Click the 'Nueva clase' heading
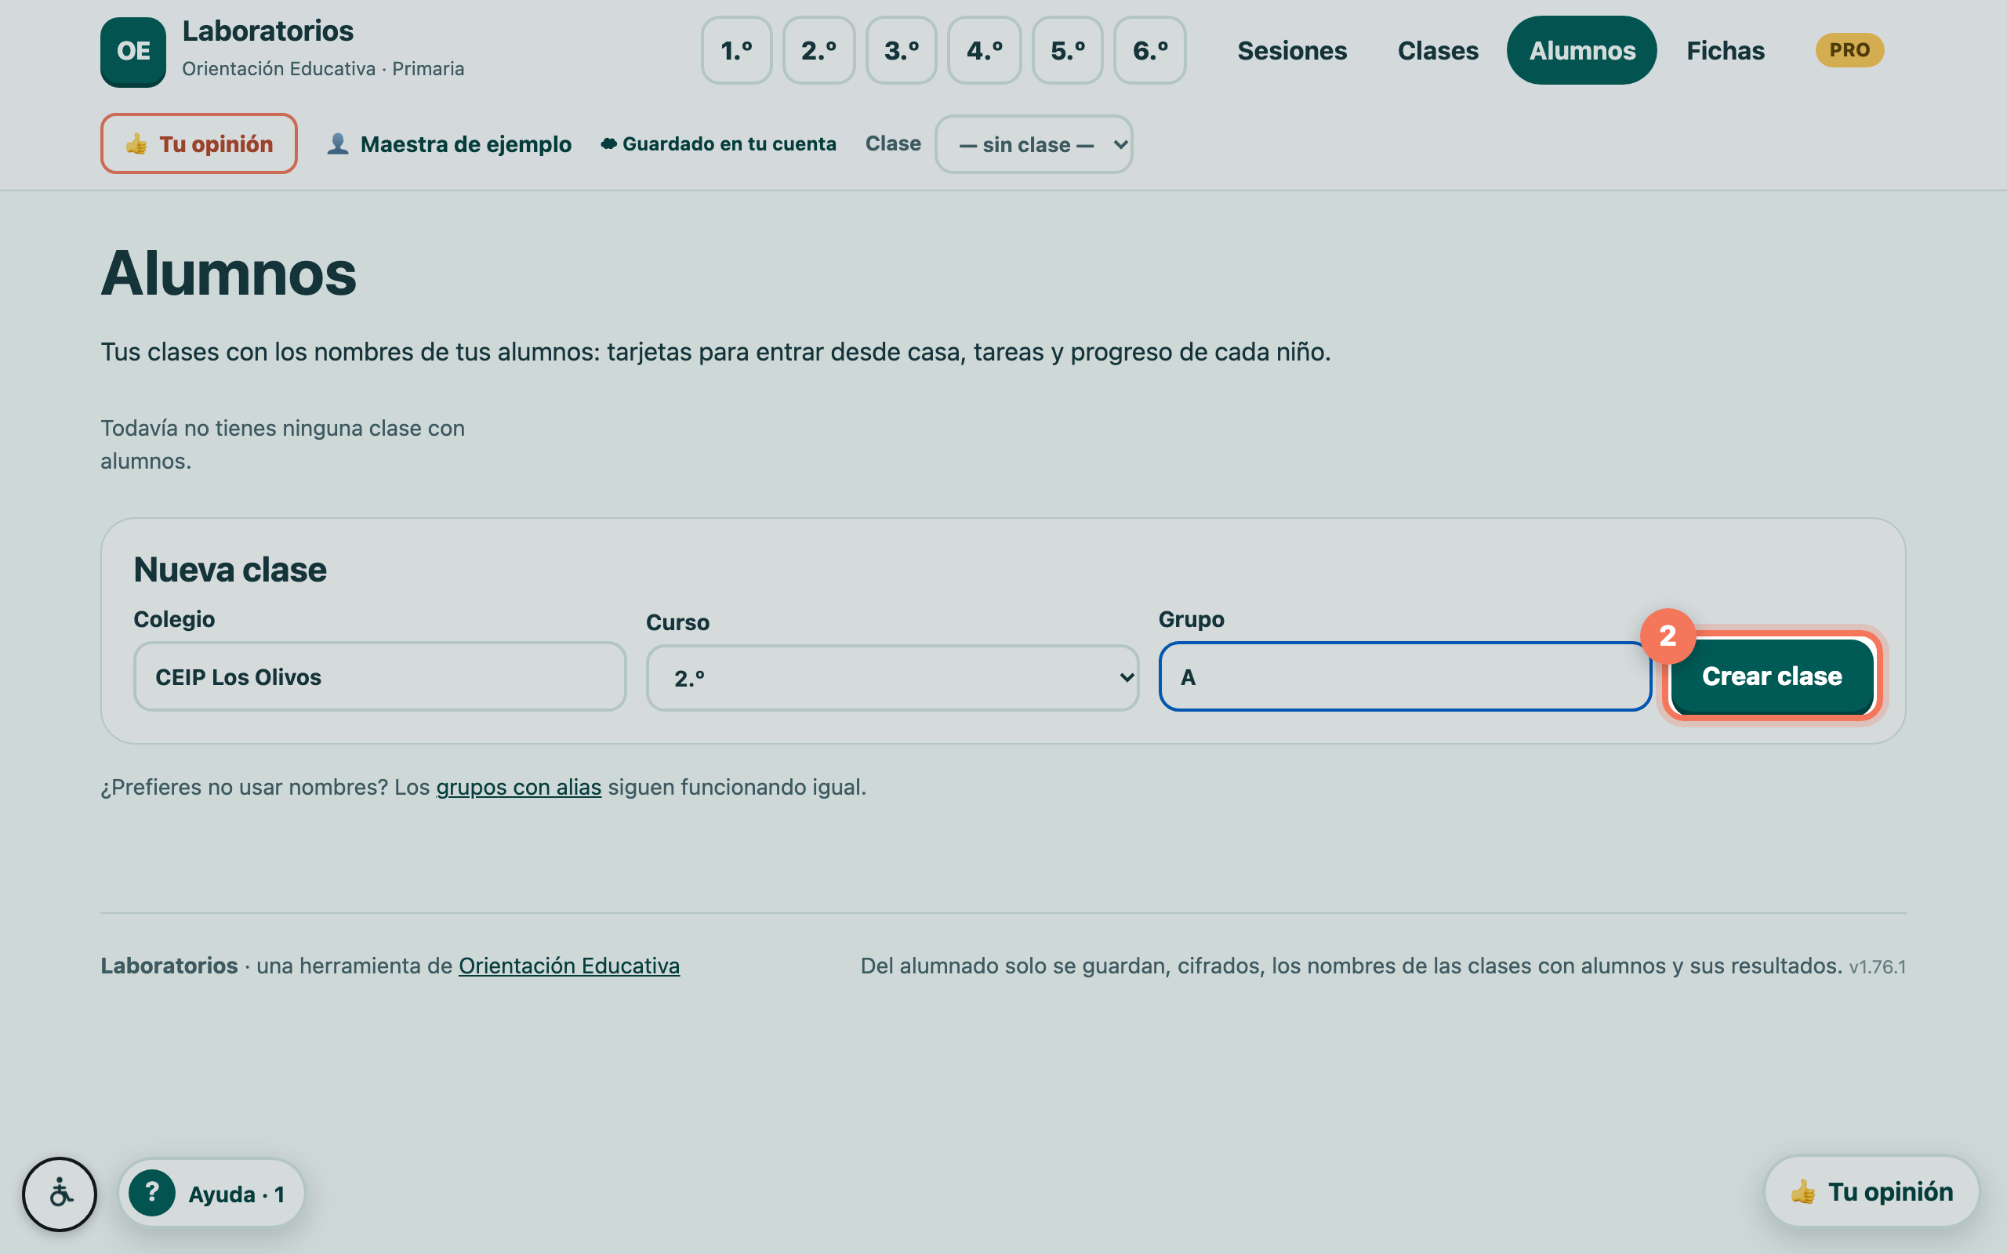 tap(230, 570)
